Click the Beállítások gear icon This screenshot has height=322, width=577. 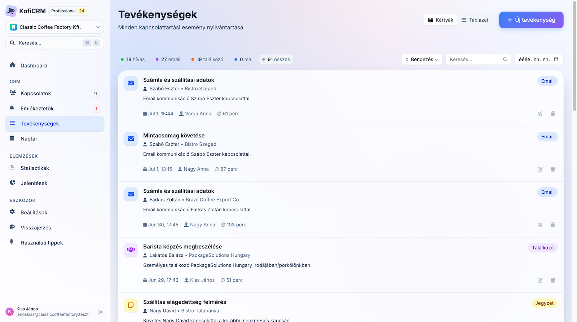pyautogui.click(x=12, y=212)
